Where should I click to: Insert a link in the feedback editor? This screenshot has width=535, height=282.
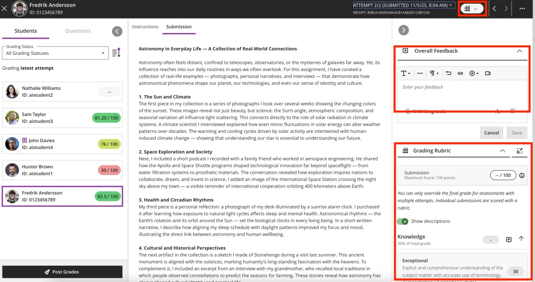point(460,73)
